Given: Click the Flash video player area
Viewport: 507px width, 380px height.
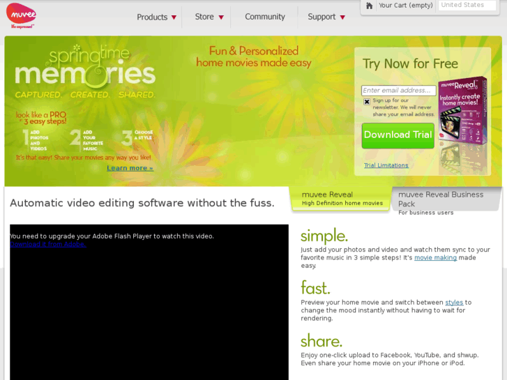Looking at the screenshot, I should coord(149,302).
